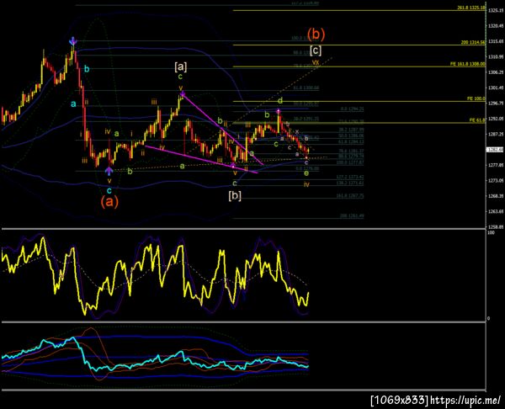Click the 200 1263.49 retracement label
Image resolution: width=505 pixels, height=409 pixels.
coord(352,215)
